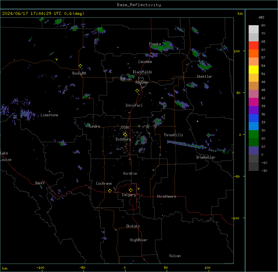Click the Airdrie city label
This screenshot has height=272, width=278.
pos(130,173)
